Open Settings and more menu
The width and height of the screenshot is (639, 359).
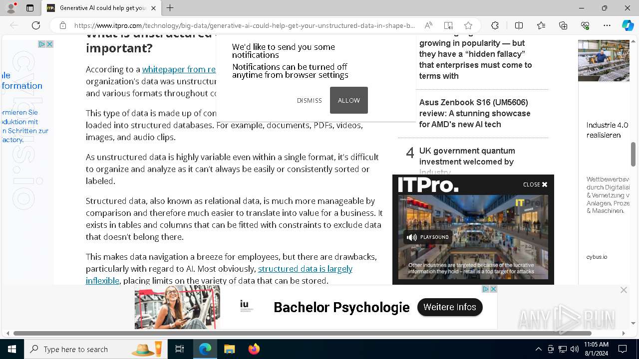coord(607,25)
